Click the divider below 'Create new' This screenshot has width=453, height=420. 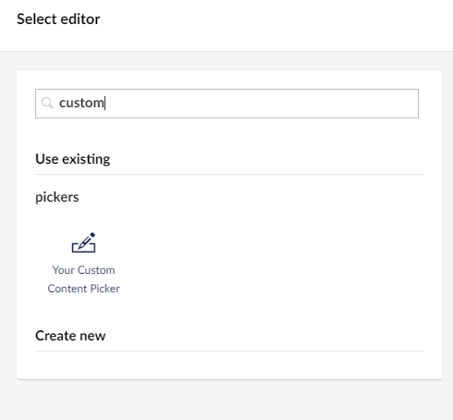tap(229, 351)
